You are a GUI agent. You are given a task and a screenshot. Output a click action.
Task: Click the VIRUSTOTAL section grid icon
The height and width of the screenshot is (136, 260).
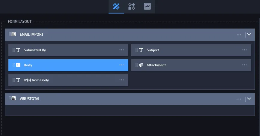pos(14,98)
